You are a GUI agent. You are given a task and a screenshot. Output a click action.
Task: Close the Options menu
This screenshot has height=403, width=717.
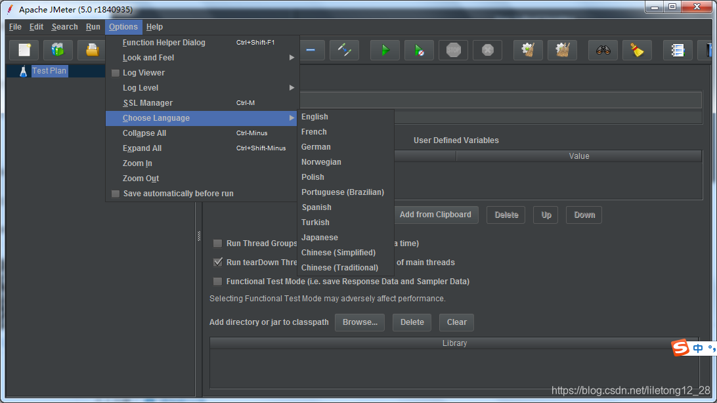(x=123, y=27)
